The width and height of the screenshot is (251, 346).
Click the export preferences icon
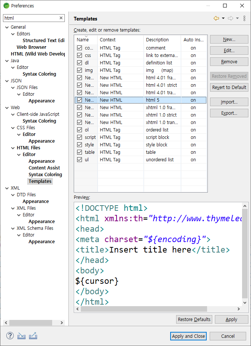point(33,336)
